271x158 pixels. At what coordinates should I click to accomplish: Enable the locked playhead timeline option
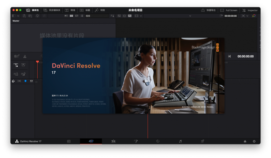[x=16, y=65]
